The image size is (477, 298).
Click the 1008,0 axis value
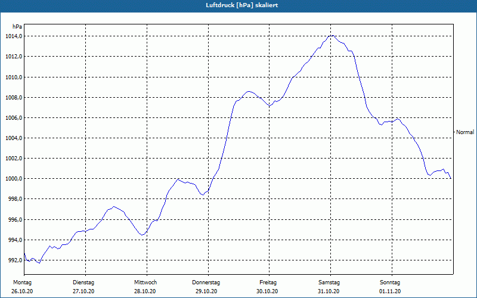coord(13,98)
